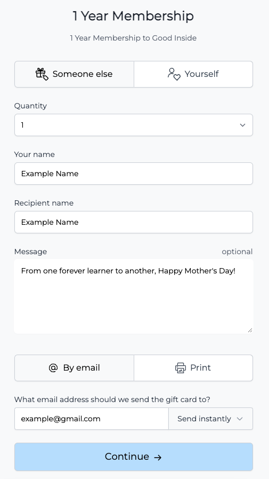Click the printer icon

click(x=181, y=368)
